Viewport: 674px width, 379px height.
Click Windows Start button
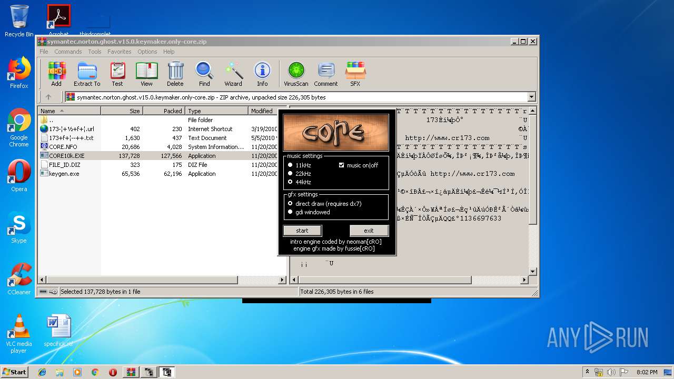coord(15,372)
